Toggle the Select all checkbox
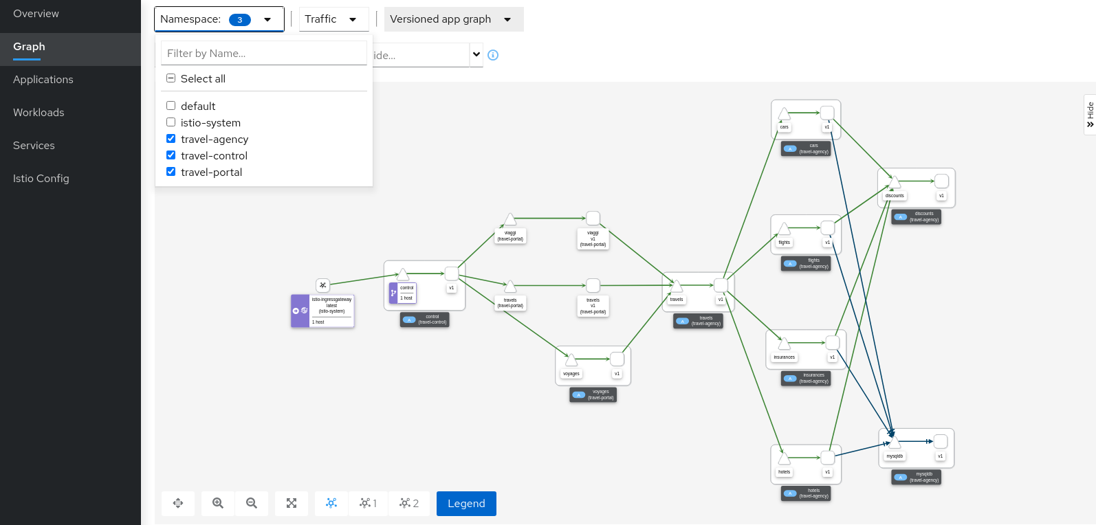Image resolution: width=1096 pixels, height=525 pixels. click(171, 78)
